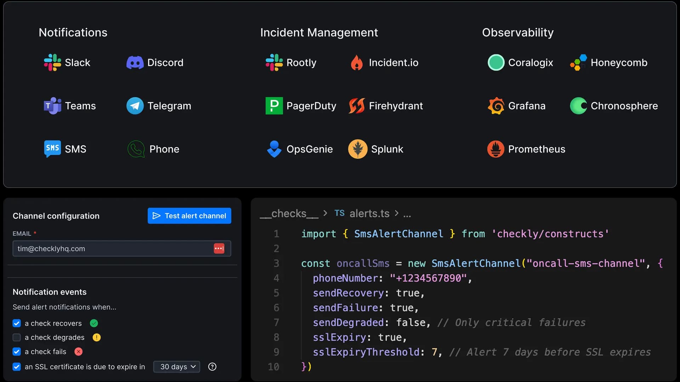
Task: Select the Honeycomb hexagons icon
Action: (578, 63)
